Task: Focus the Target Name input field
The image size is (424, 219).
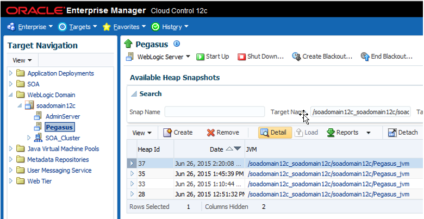Action: (360, 111)
